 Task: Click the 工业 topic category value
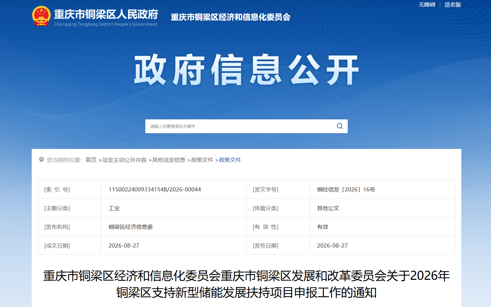click(114, 208)
